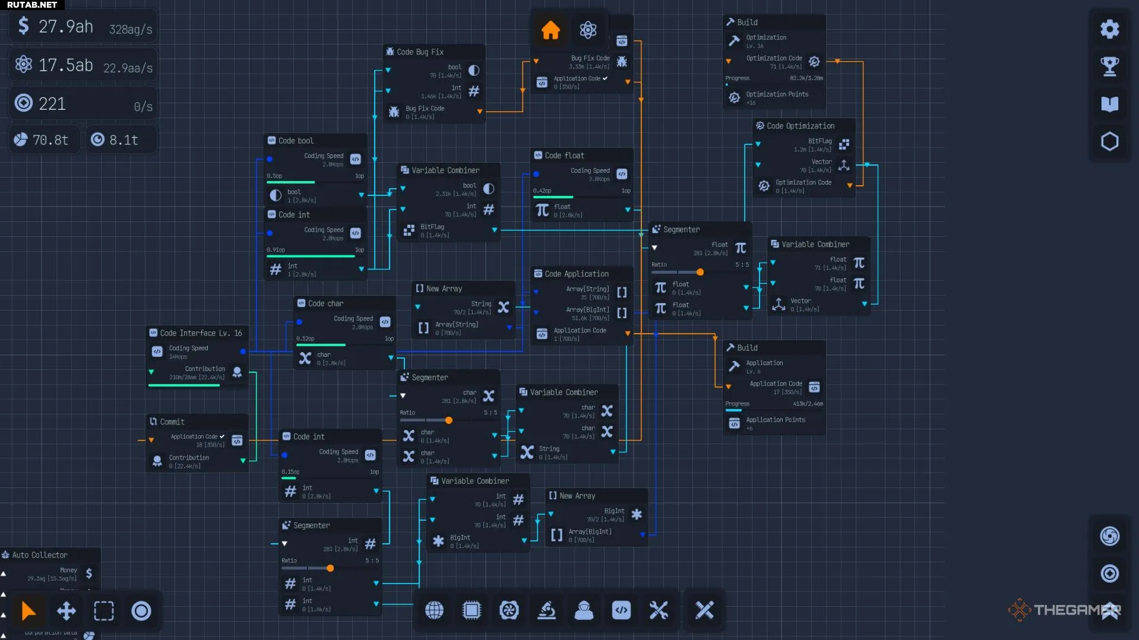Open the atom research icon beside home
The height and width of the screenshot is (640, 1139).
pyautogui.click(x=587, y=30)
